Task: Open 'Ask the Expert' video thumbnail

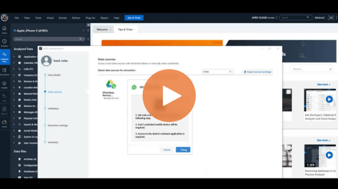Action: click(320, 100)
